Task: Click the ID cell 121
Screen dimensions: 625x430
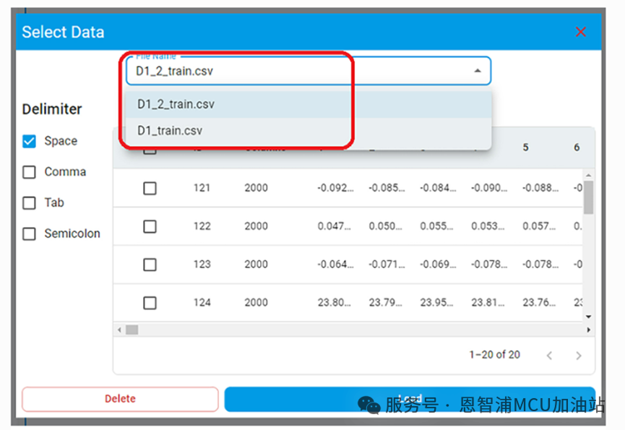Action: tap(202, 188)
